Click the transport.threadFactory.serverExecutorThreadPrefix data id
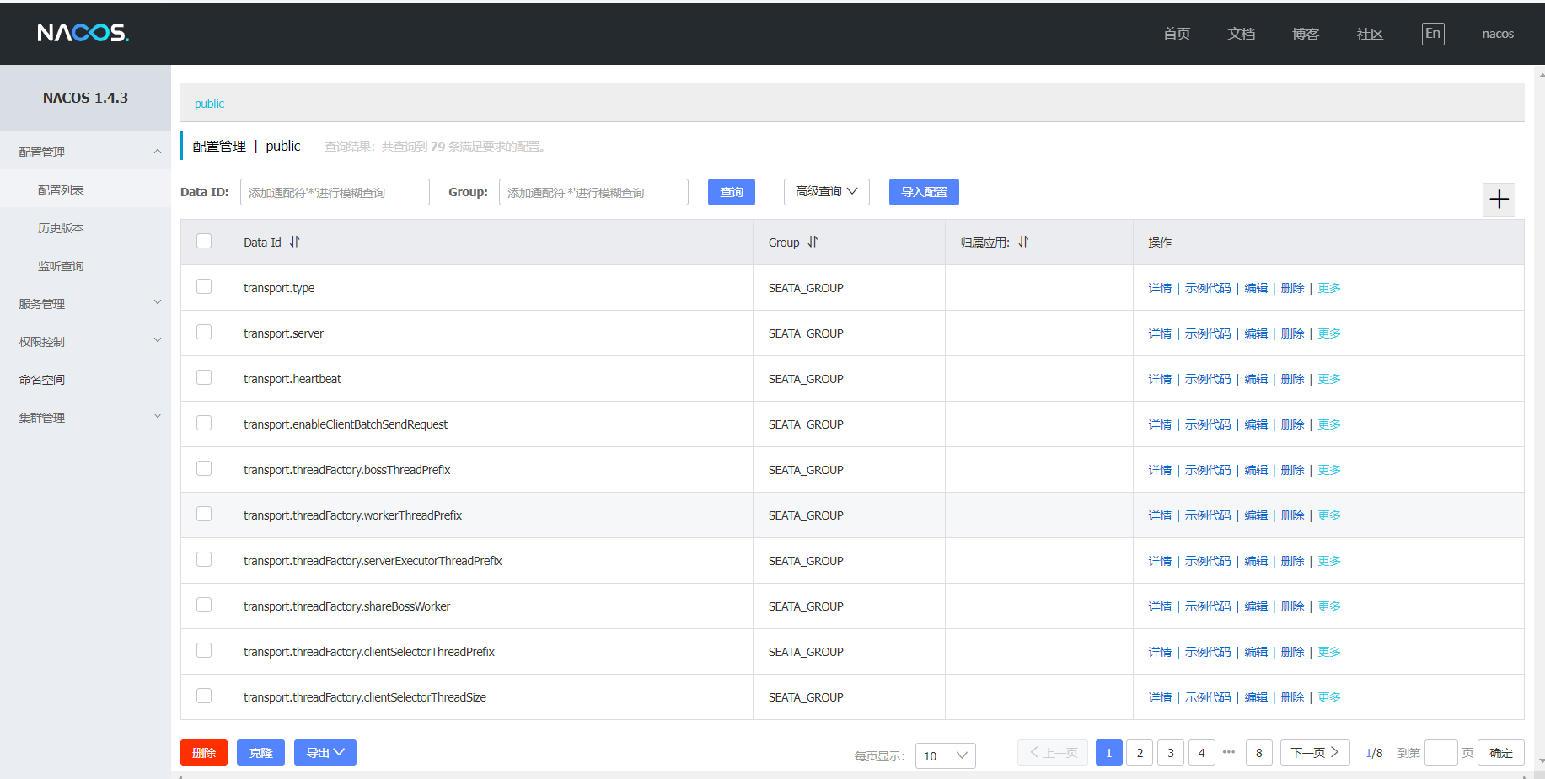This screenshot has height=779, width=1545. click(373, 561)
